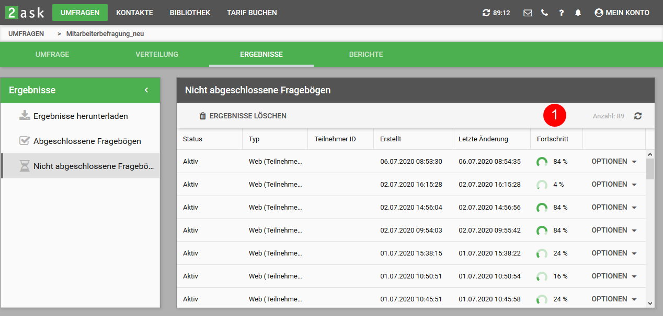This screenshot has height=316, width=663.
Task: Click Letzte Änderung cell 02.07.2020 09:55:42
Action: pos(490,230)
